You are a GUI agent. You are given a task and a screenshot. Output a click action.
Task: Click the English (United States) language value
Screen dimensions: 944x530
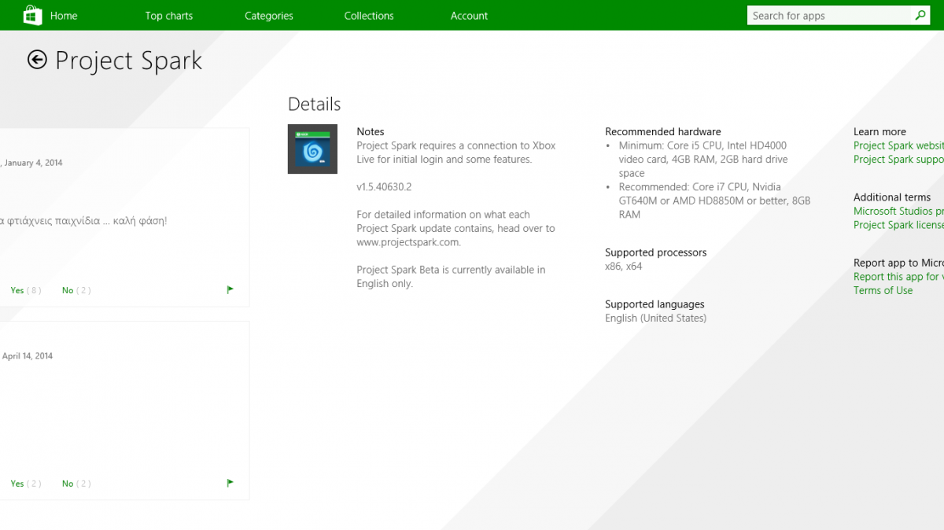[656, 318]
